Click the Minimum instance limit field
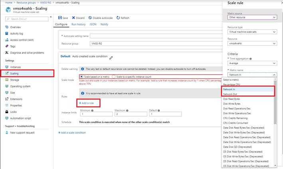Screen dimensions: 283x169 pyautogui.click(x=96, y=114)
